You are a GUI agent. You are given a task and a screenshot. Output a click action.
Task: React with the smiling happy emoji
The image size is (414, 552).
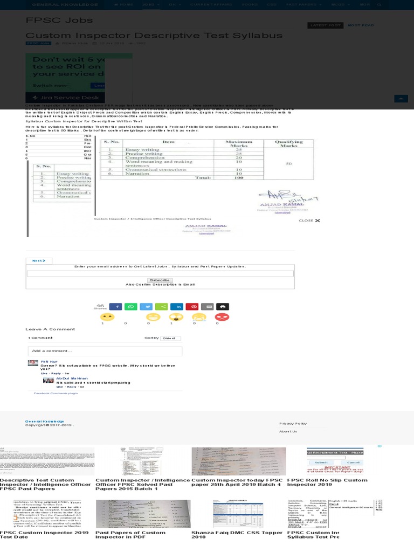pos(107,317)
